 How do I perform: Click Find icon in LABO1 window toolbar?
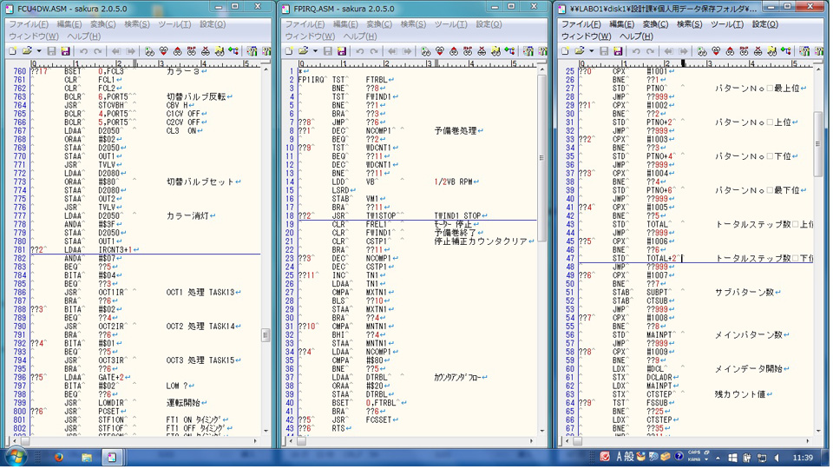(x=702, y=51)
